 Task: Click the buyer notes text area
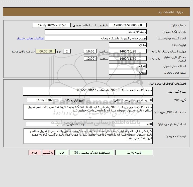tap(88, 136)
